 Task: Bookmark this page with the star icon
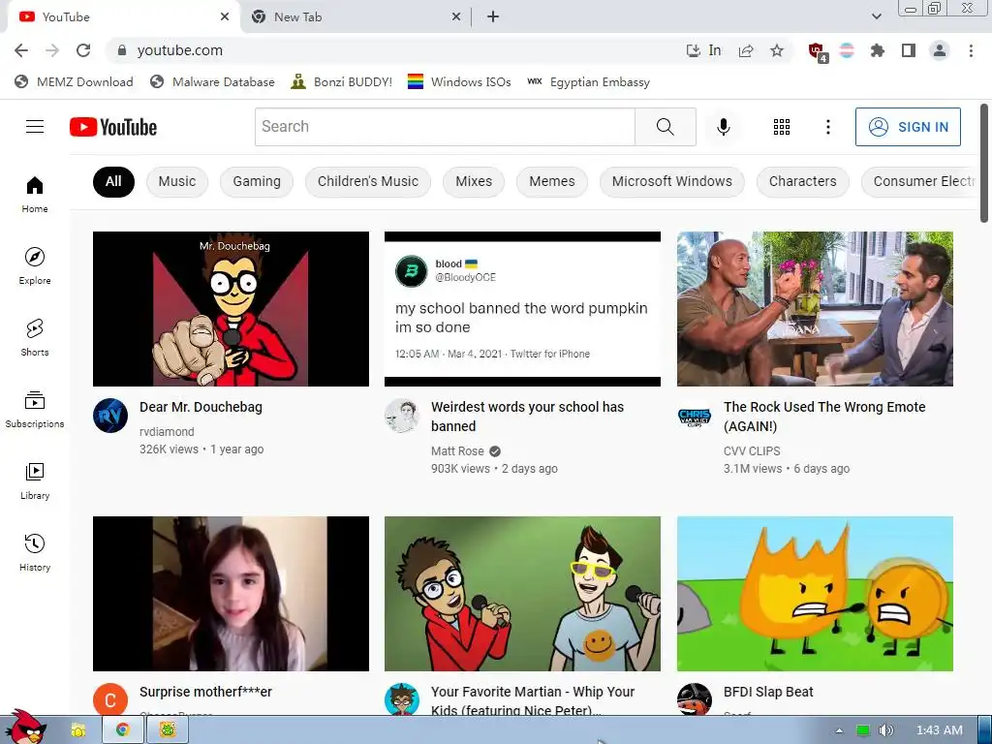[x=777, y=50]
